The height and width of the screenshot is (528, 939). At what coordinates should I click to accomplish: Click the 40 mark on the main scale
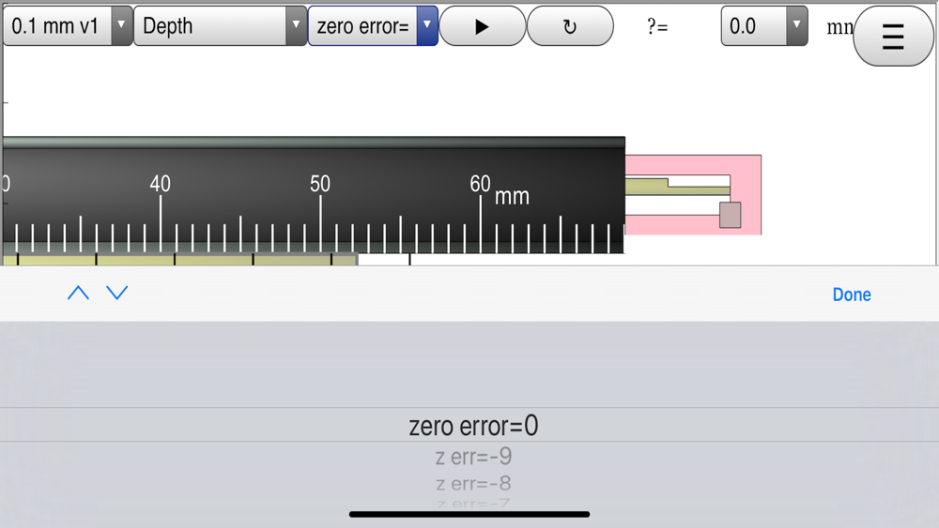pos(160,184)
